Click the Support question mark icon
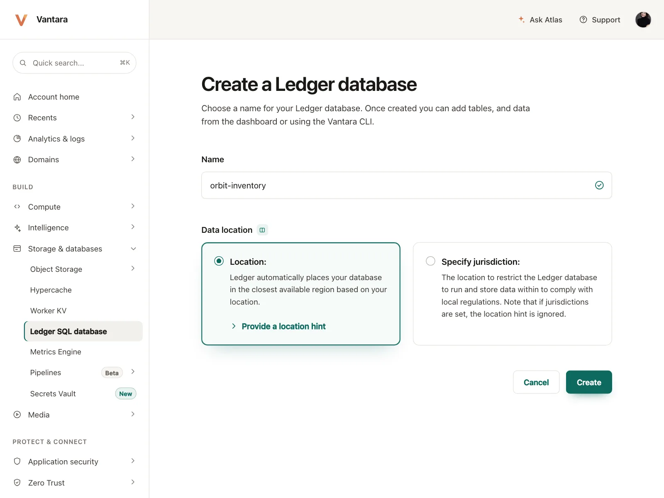 pos(583,20)
